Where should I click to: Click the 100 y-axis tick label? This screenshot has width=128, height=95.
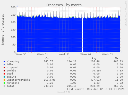pos(13,37)
